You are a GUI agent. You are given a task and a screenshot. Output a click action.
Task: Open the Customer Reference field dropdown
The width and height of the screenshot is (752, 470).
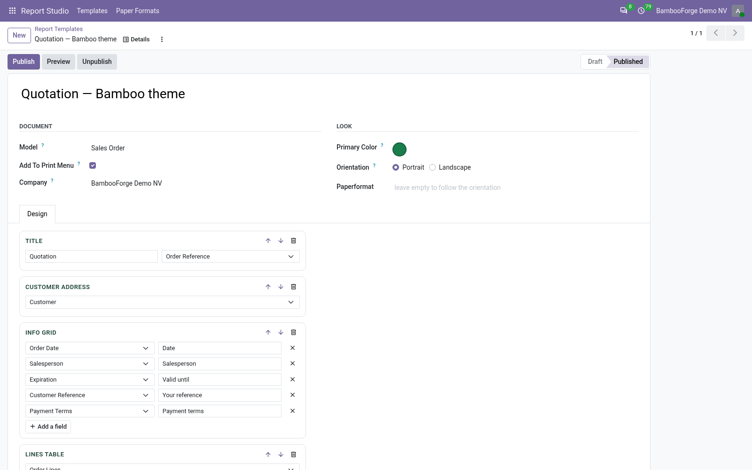pyautogui.click(x=90, y=395)
